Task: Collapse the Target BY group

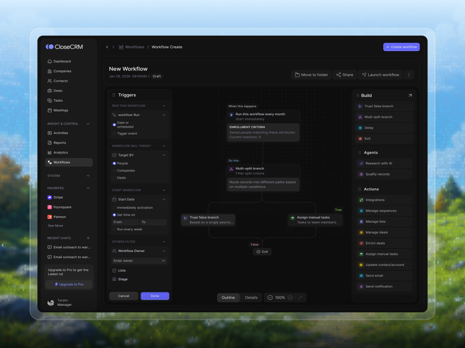Action: [164, 155]
